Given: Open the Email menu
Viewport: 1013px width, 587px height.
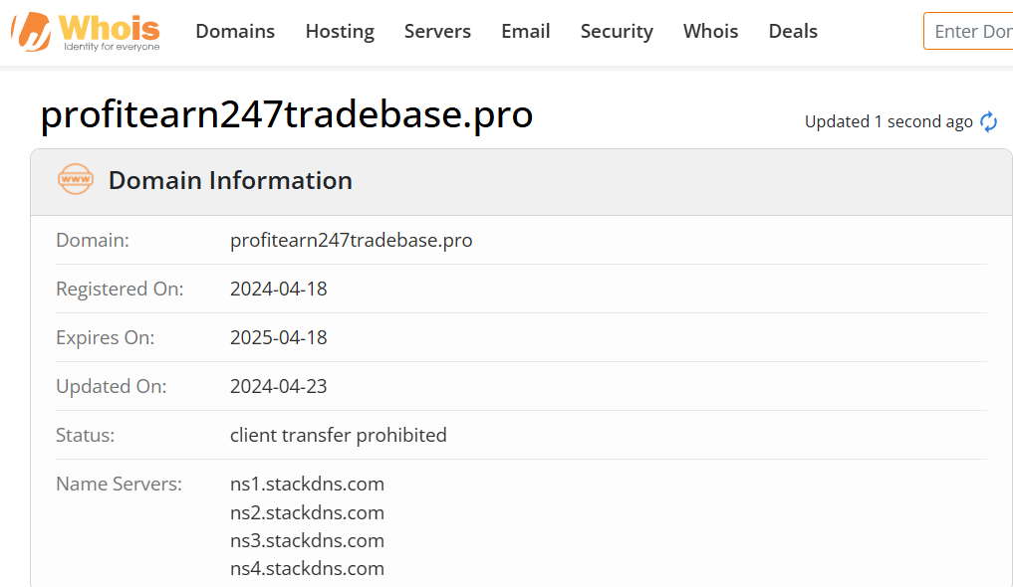Looking at the screenshot, I should click(526, 31).
